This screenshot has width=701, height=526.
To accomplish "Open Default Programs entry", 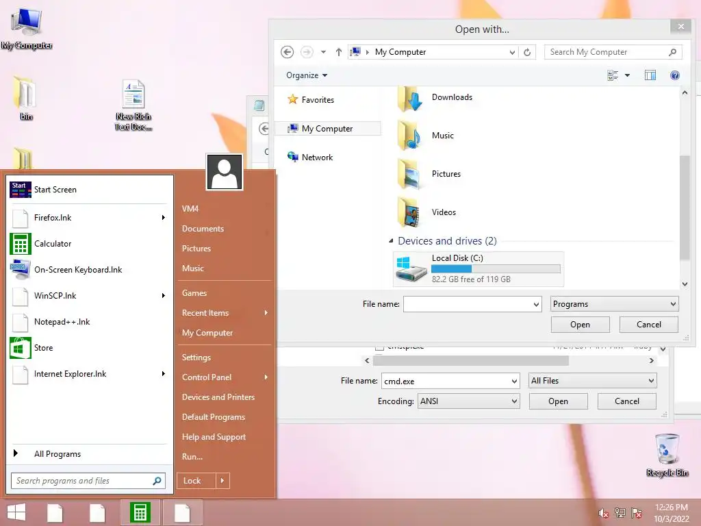I will click(x=214, y=417).
